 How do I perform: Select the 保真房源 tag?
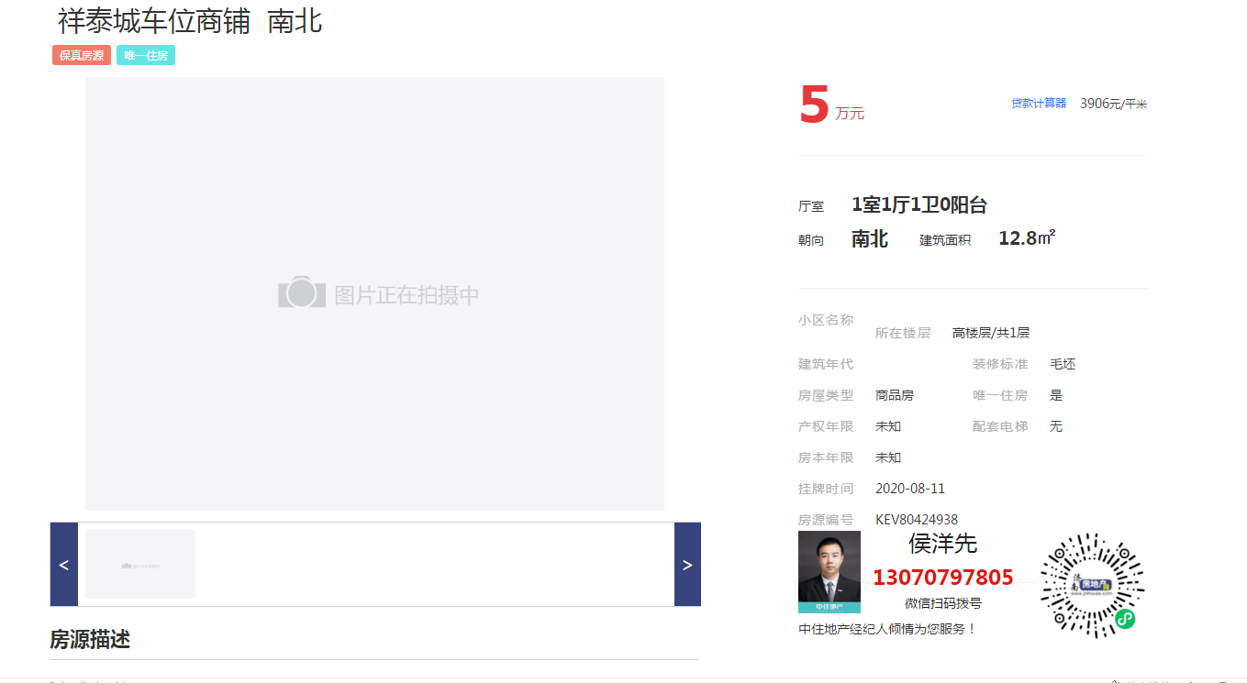tap(82, 56)
